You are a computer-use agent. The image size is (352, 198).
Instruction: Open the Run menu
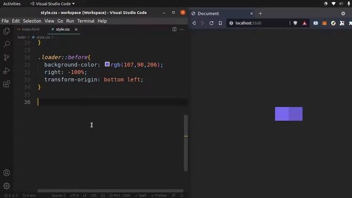click(70, 21)
